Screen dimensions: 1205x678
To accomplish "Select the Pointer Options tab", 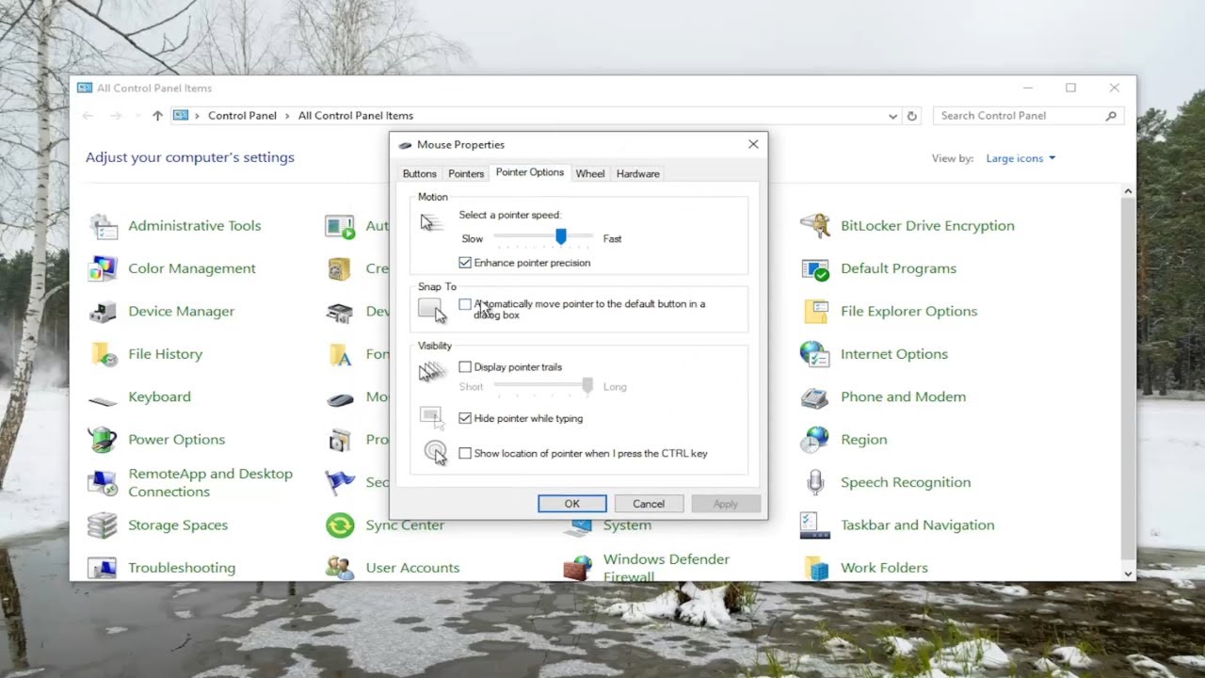I will point(530,172).
